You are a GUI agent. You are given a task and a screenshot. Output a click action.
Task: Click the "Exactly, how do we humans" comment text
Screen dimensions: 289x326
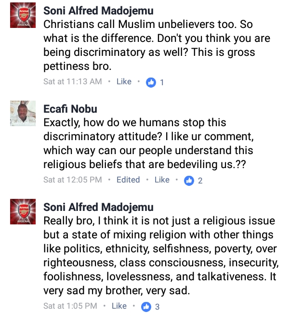148,143
